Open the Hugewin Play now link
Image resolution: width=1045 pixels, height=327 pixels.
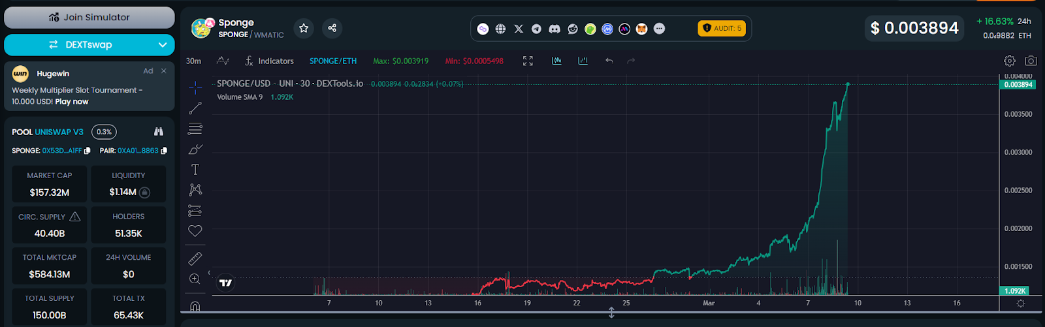tap(72, 102)
